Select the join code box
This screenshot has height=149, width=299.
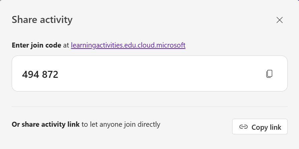[x=149, y=74]
